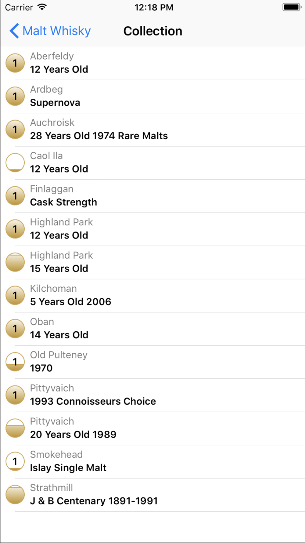Image resolution: width=305 pixels, height=543 pixels.
Task: Click the Ardbeg Supernova bottle icon
Action: (15, 97)
